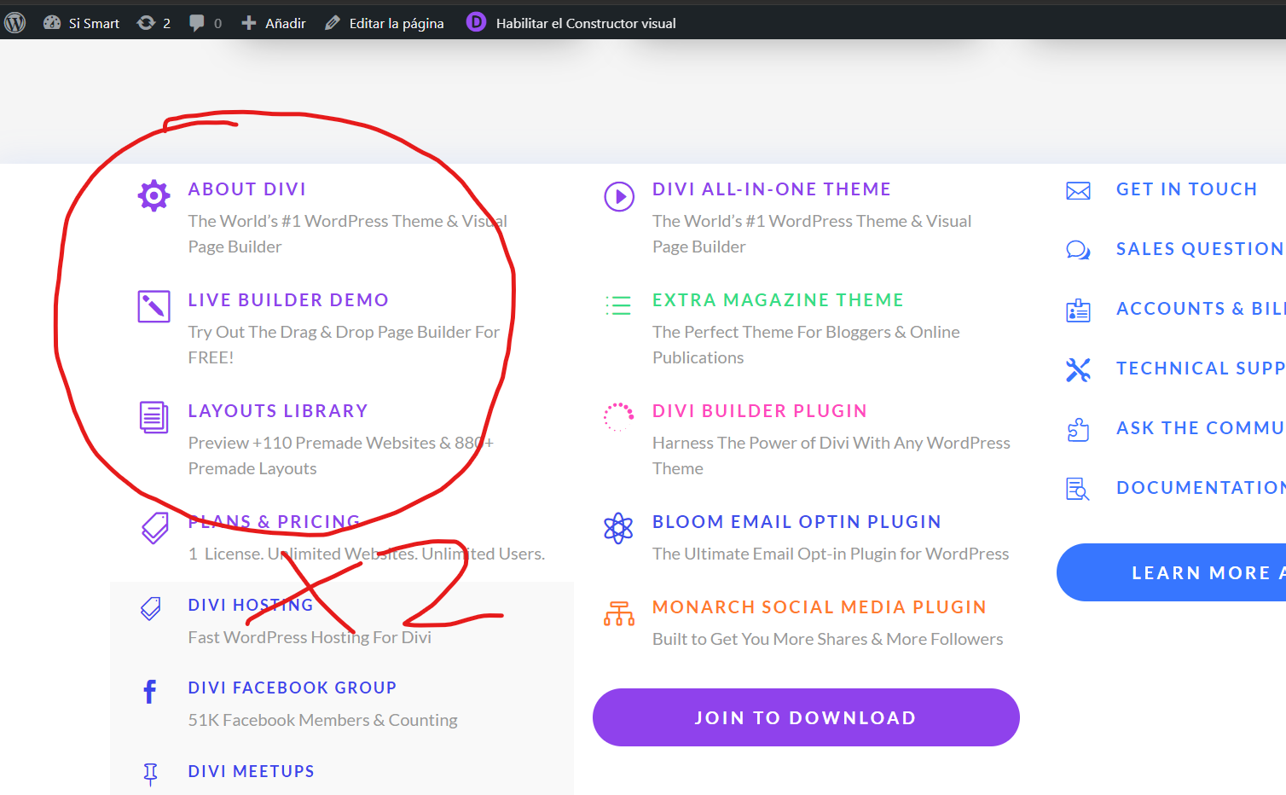Open the Technical Support link

pyautogui.click(x=1201, y=368)
